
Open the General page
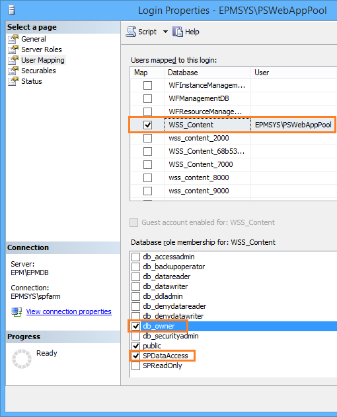click(34, 39)
